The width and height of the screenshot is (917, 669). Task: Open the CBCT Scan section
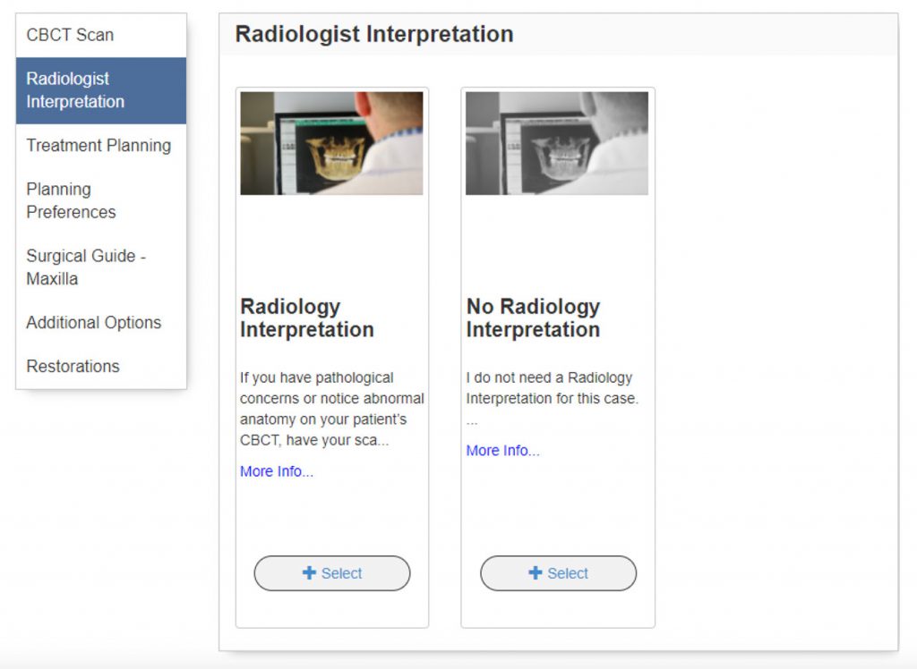point(70,36)
